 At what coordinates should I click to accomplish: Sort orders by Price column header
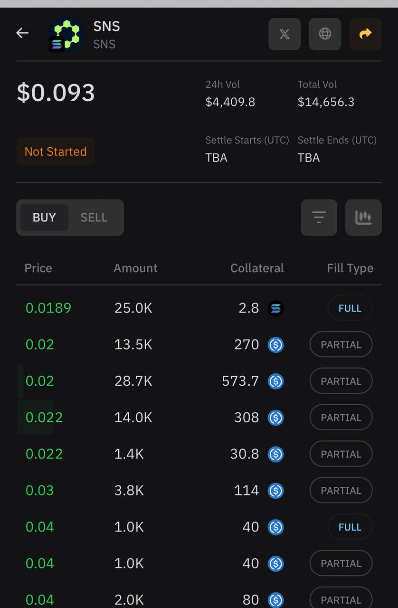(38, 268)
